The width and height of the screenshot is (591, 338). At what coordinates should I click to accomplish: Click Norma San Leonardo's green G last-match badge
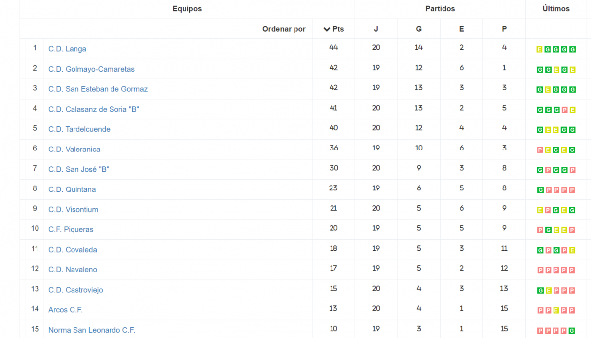[572, 331]
